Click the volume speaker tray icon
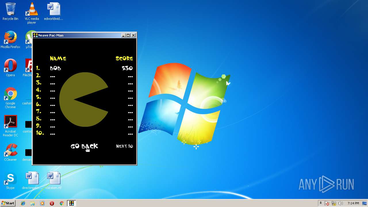 tap(341, 203)
